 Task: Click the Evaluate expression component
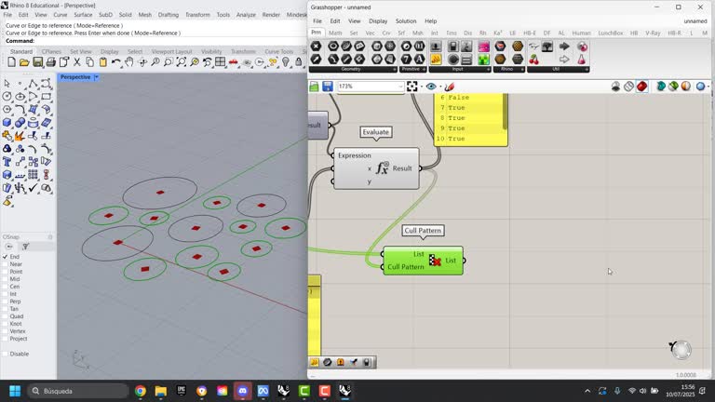coord(376,168)
